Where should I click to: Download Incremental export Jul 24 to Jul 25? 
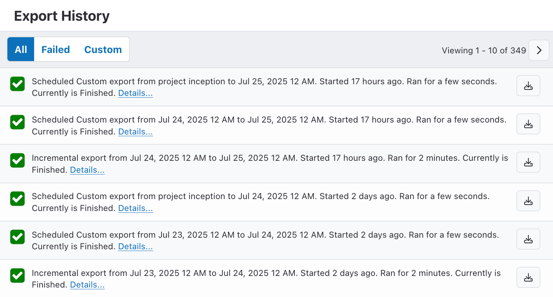click(x=528, y=163)
